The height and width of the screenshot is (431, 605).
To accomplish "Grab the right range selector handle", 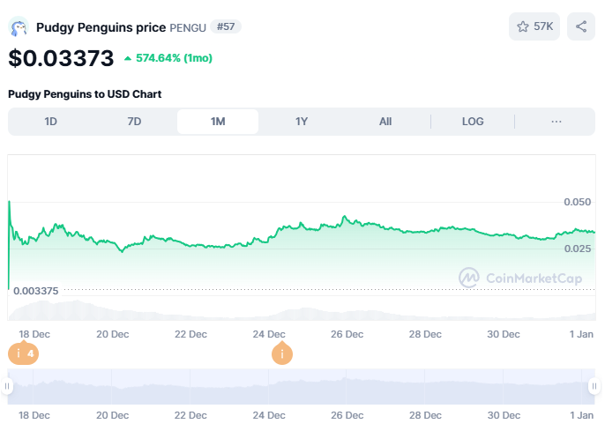I will [594, 386].
